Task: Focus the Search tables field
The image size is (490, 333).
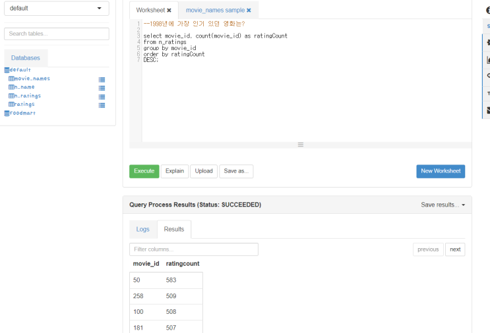Action: [x=57, y=34]
